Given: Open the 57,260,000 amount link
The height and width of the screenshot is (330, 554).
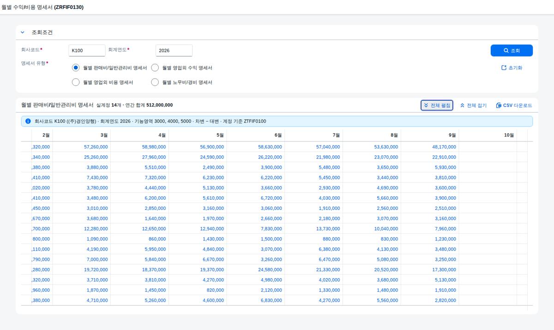Looking at the screenshot, I should point(96,147).
